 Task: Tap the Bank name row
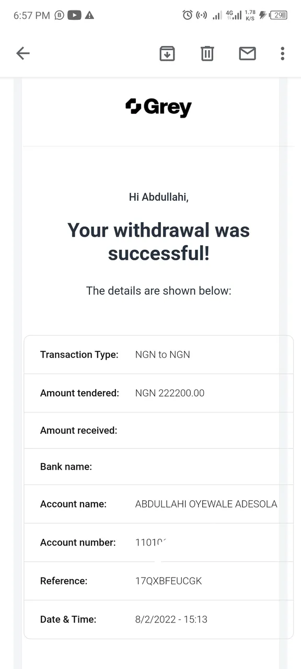pyautogui.click(x=159, y=467)
